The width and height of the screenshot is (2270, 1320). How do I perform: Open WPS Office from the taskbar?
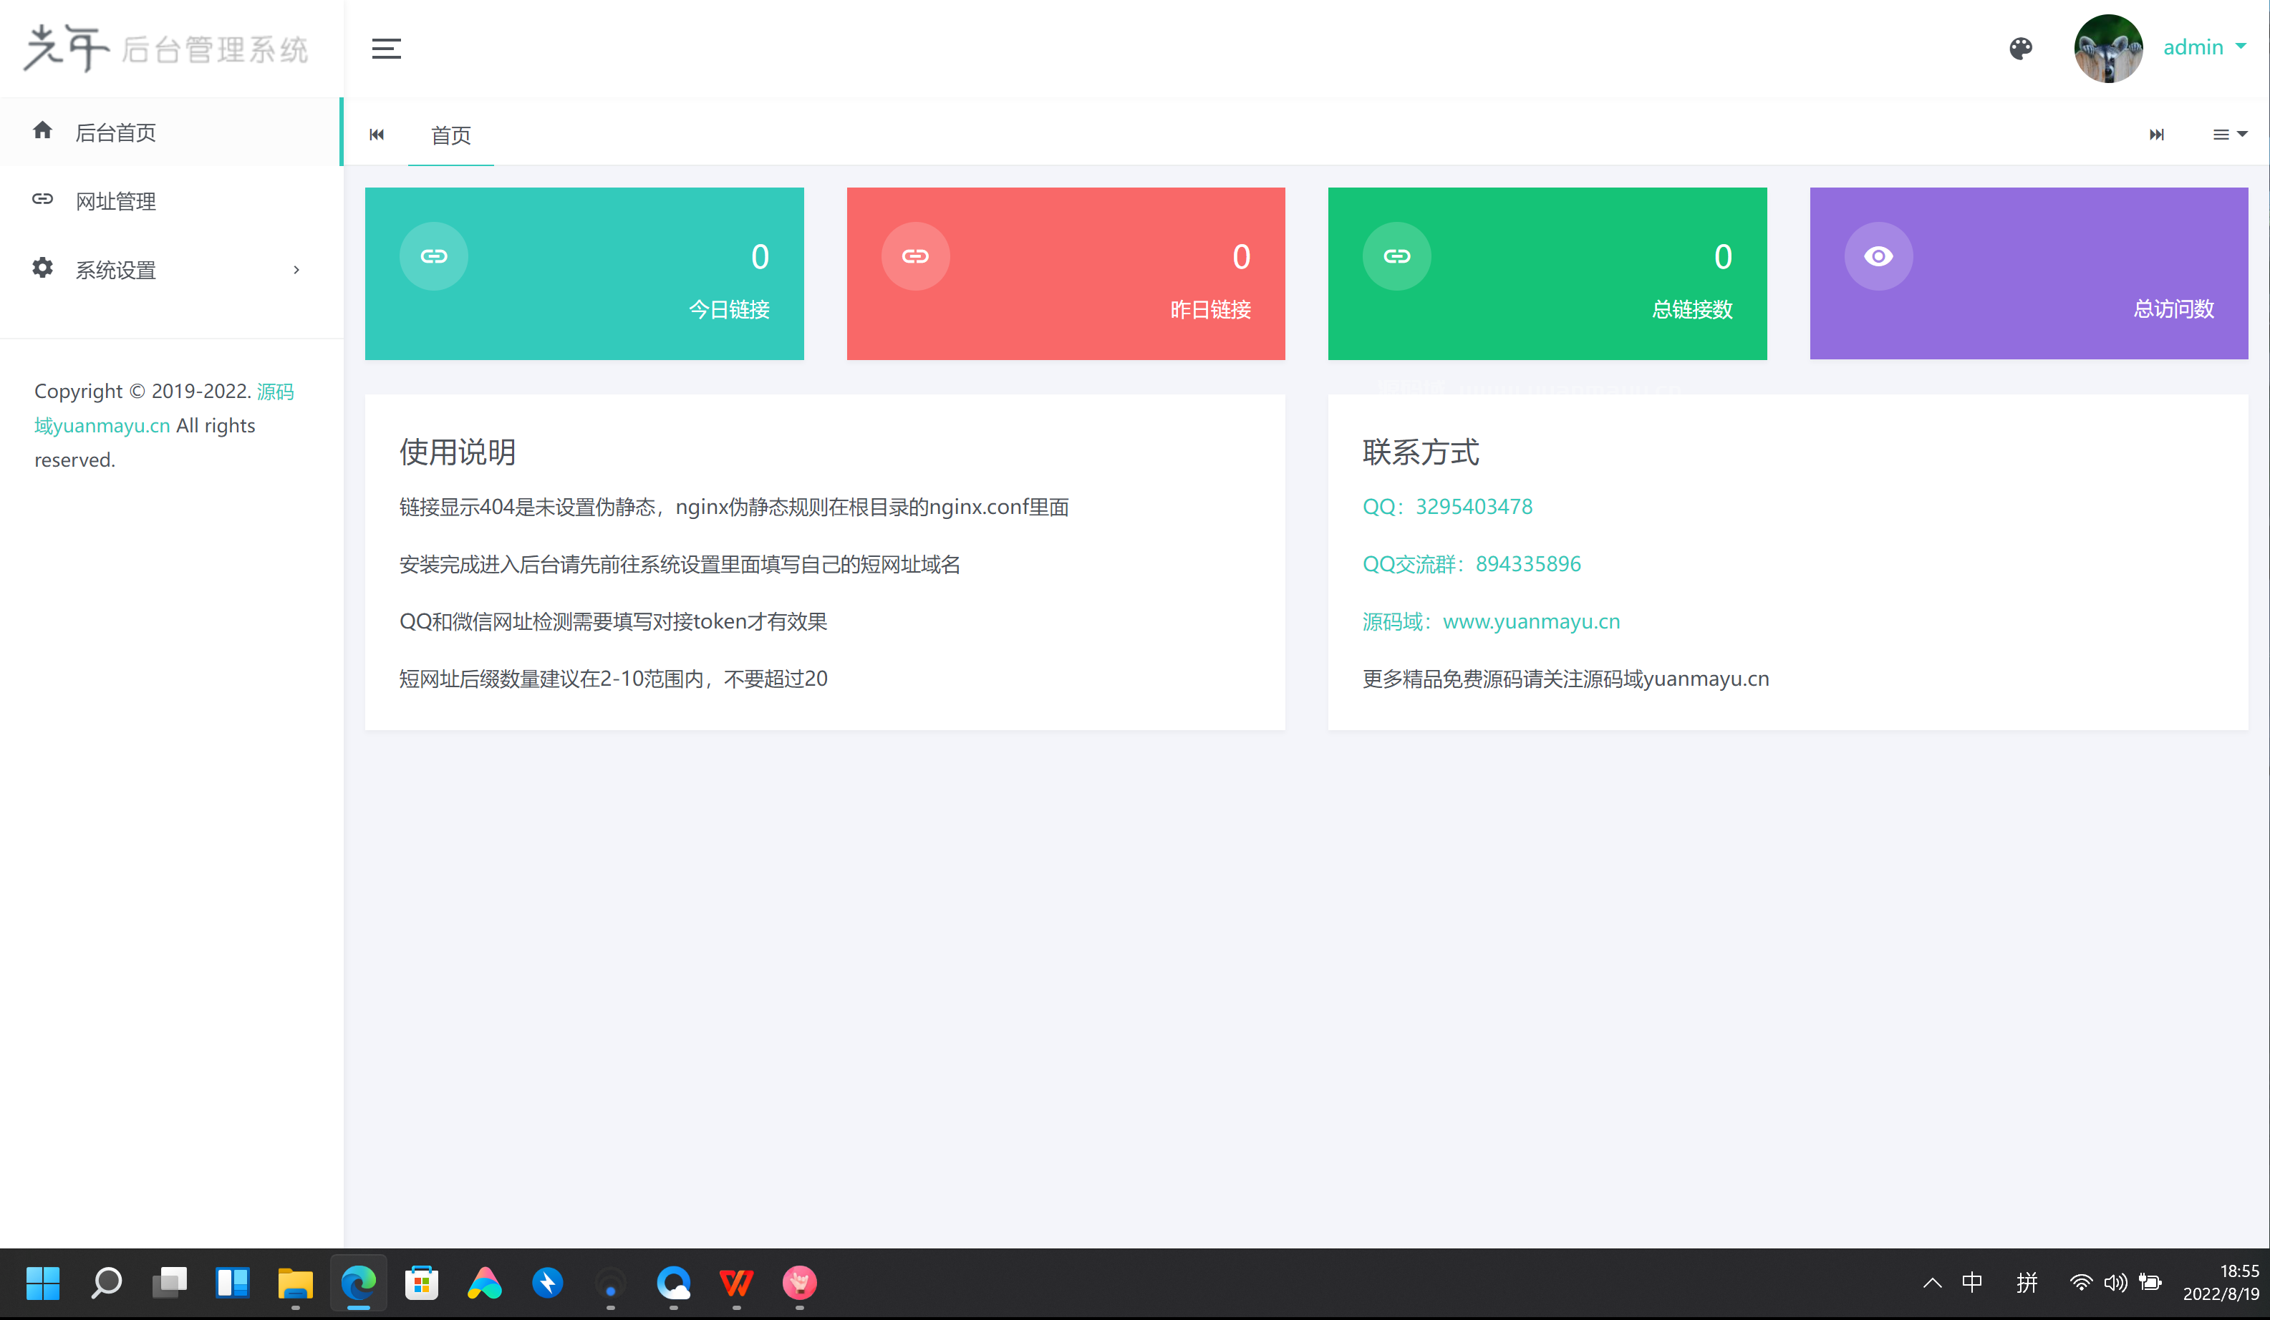[x=737, y=1284]
